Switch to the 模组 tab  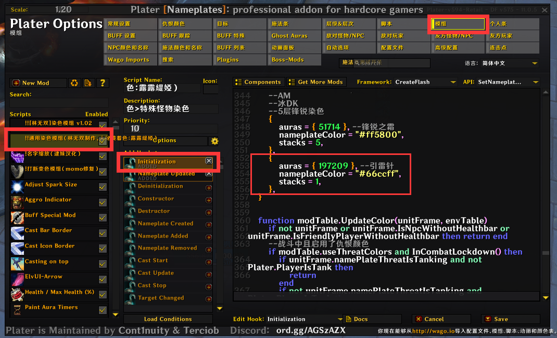click(457, 23)
